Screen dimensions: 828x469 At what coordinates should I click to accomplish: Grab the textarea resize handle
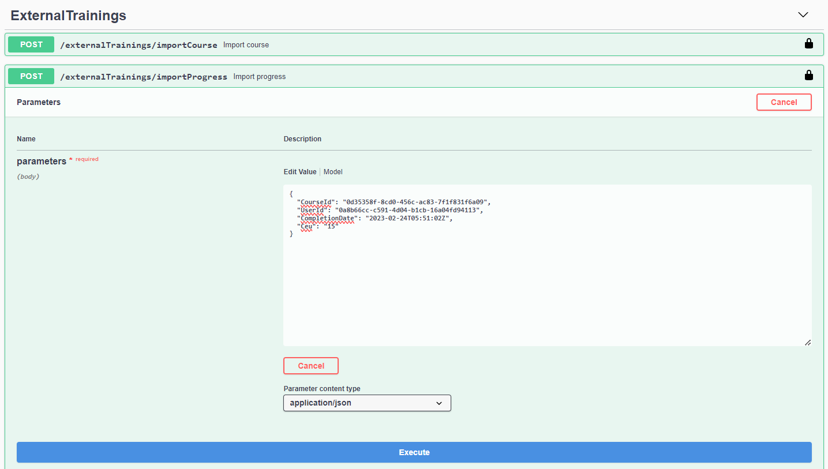coord(807,342)
